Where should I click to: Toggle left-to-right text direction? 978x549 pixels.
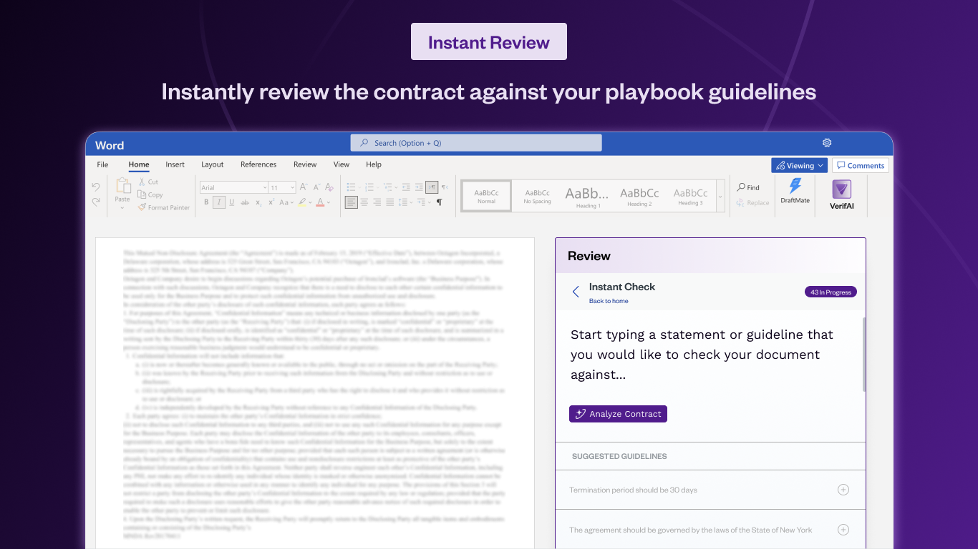coord(432,187)
